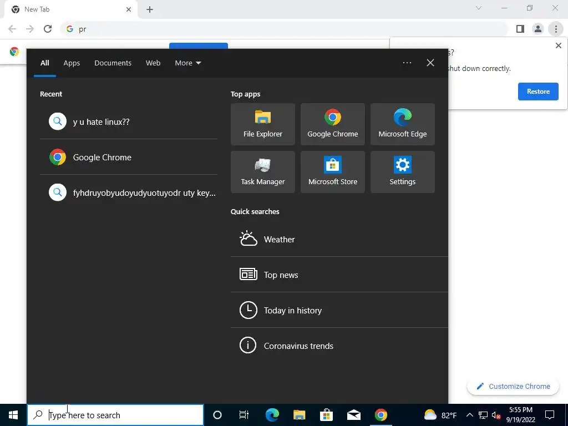Switch to the Web search tab
Image resolution: width=568 pixels, height=426 pixels.
point(153,63)
